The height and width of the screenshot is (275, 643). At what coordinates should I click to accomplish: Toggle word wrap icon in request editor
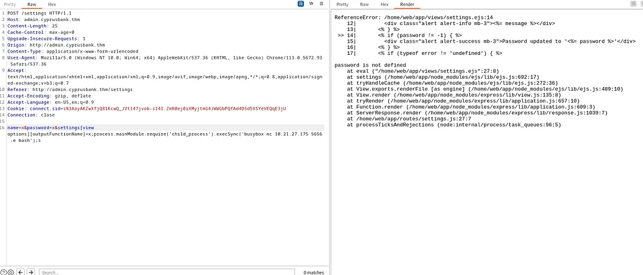coord(301,4)
